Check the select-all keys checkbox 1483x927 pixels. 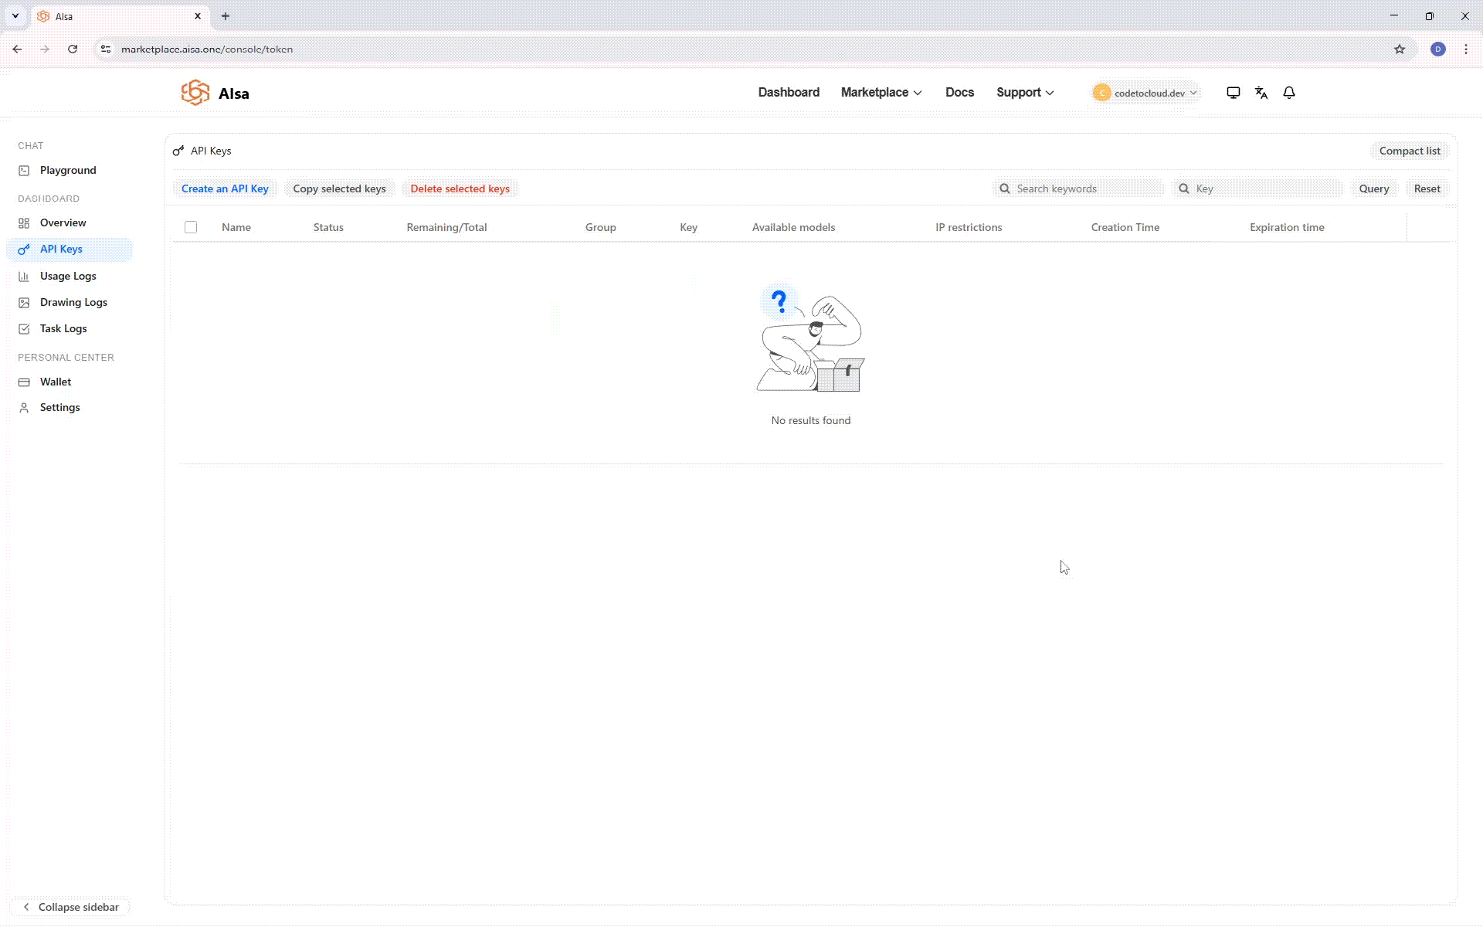pyautogui.click(x=191, y=227)
